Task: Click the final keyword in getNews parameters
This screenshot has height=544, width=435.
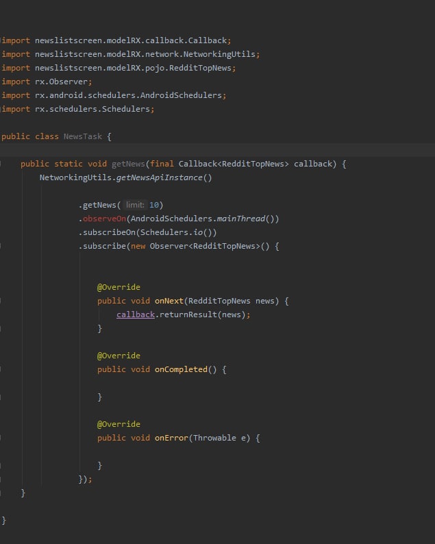Action: click(x=162, y=164)
